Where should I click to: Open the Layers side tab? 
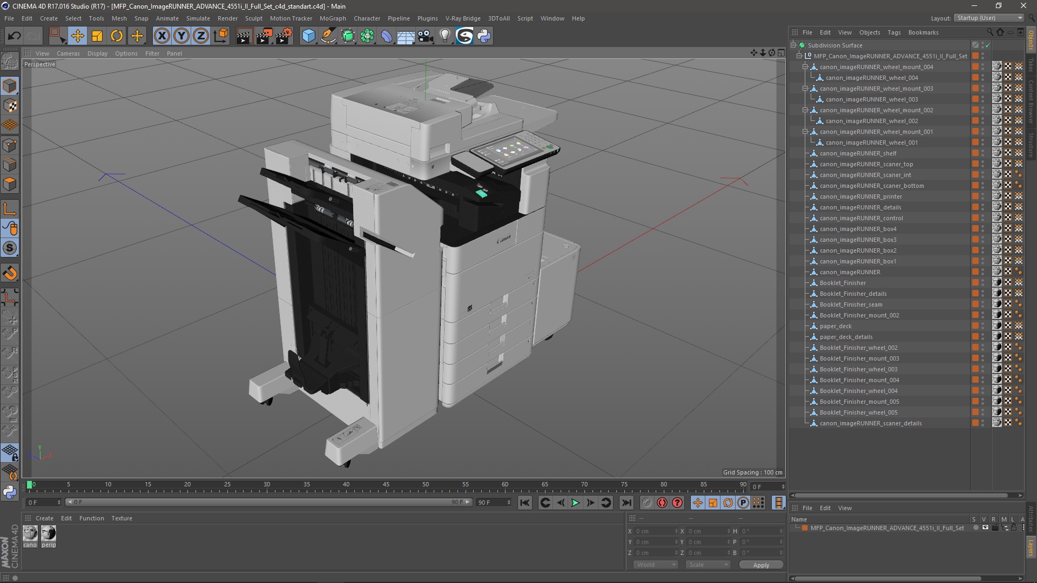pos(1031,548)
